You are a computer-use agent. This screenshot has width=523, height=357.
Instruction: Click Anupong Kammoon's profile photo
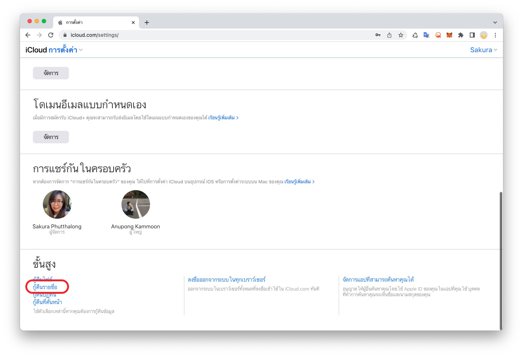136,204
